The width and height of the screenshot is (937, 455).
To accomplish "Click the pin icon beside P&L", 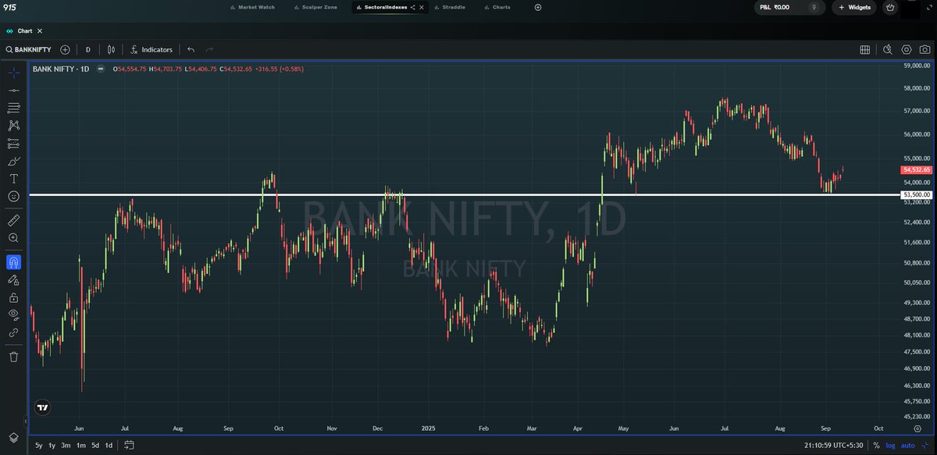I will point(815,7).
